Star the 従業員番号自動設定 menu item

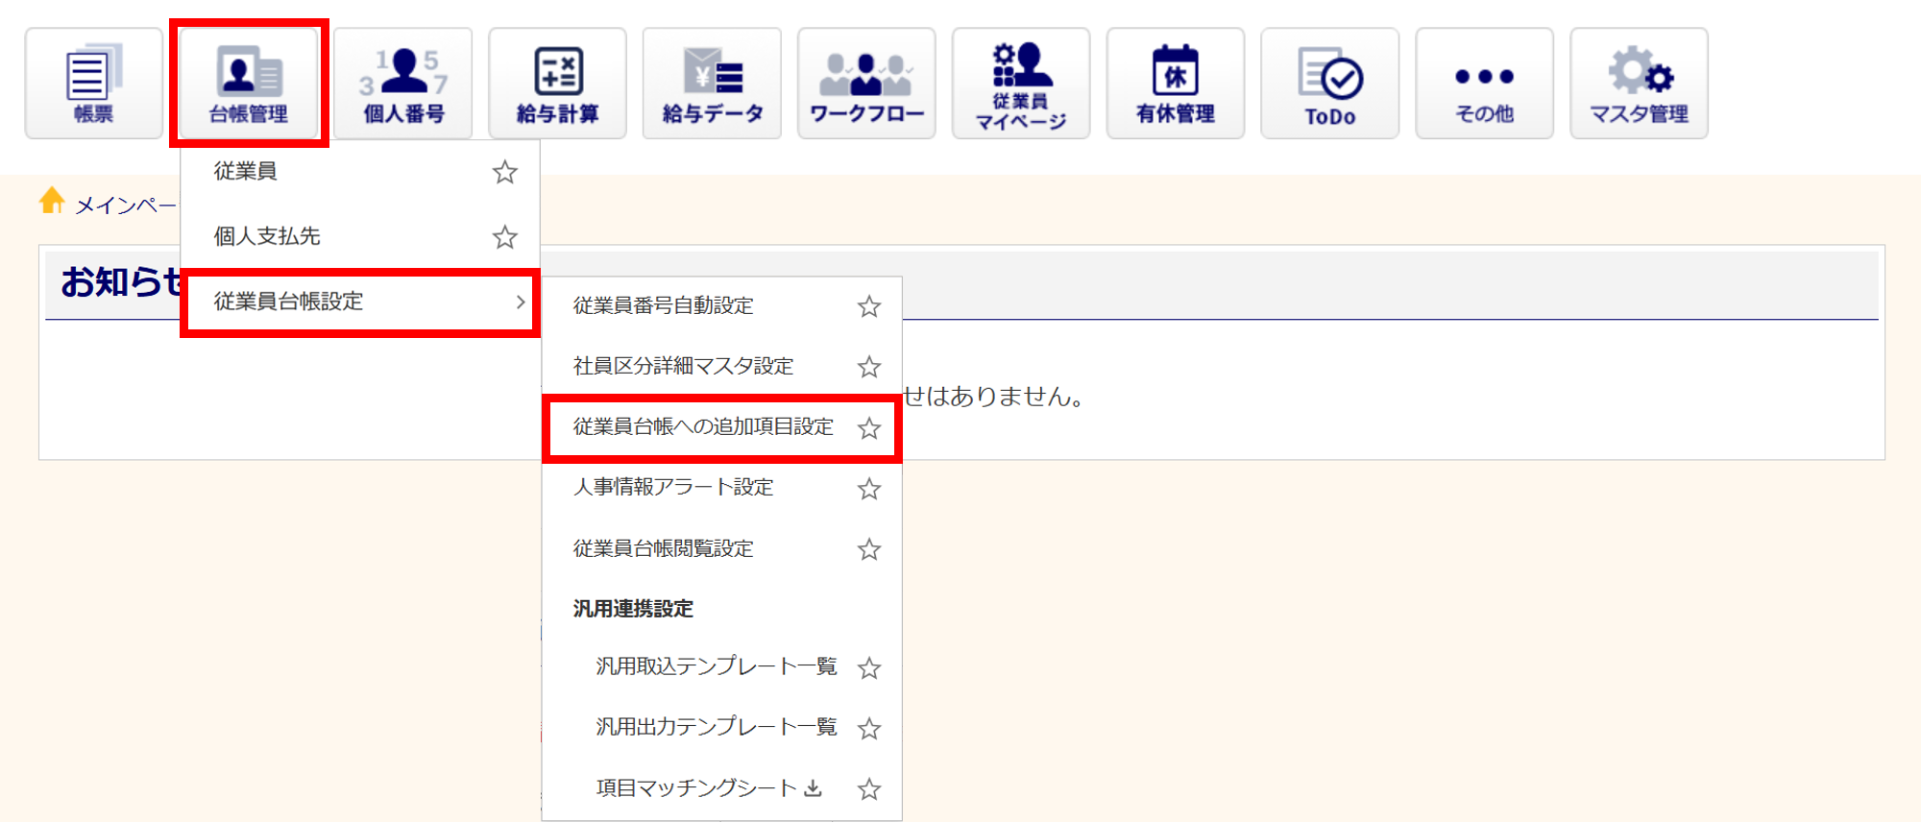[869, 306]
